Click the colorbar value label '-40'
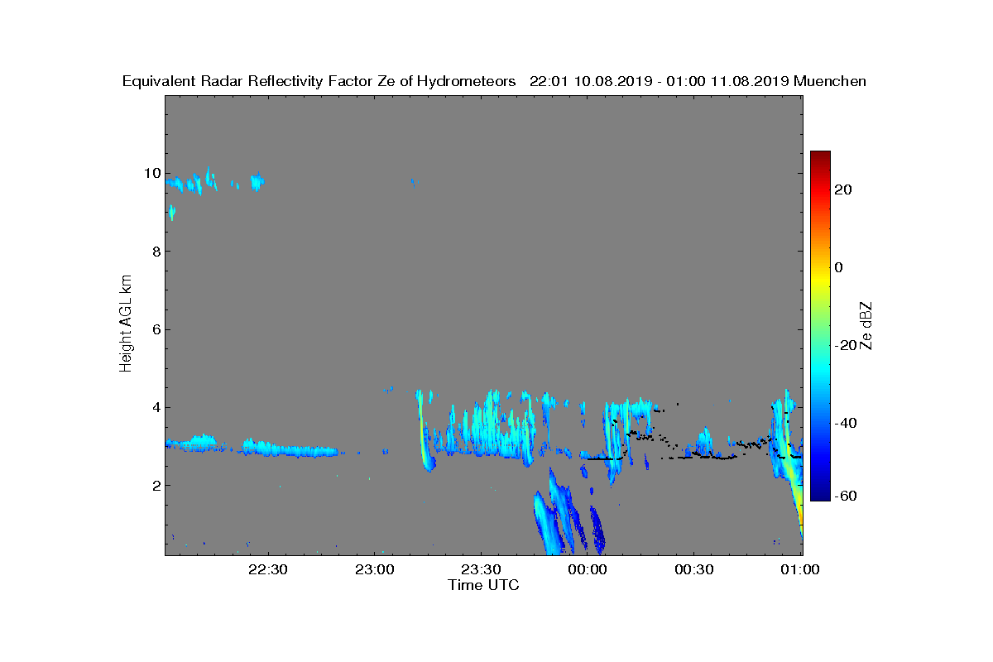 845,423
